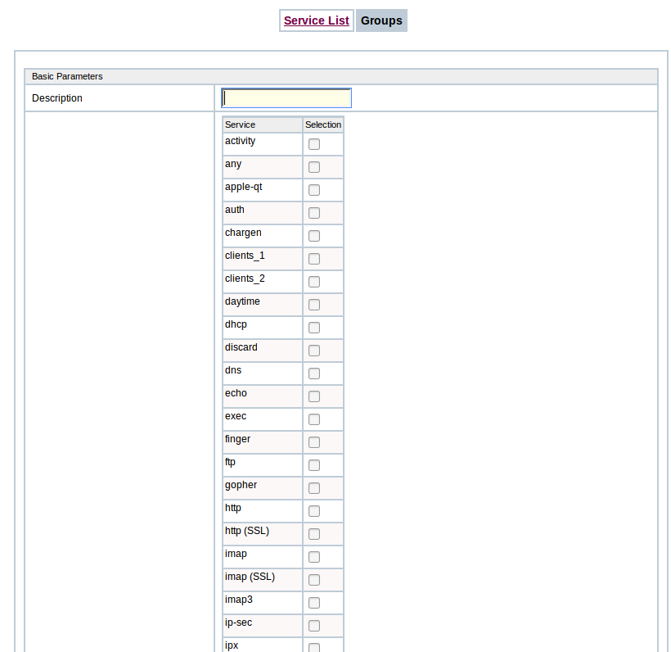Check the ftp service checkbox
Viewport: 671px width, 652px height.
click(x=314, y=465)
